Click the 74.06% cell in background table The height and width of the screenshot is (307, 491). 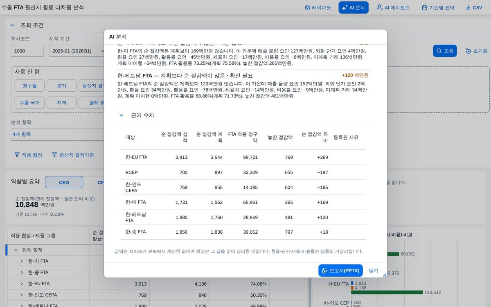click(x=259, y=284)
